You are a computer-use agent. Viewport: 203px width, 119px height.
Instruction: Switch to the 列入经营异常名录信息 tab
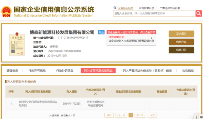click(x=98, y=70)
